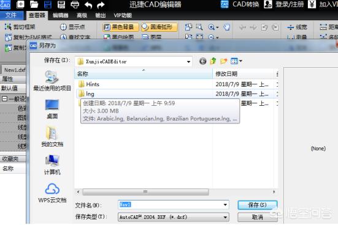Image resolution: width=338 pixels, height=225 pixels.
Task: Click the Create new folder icon
Action: (223, 61)
